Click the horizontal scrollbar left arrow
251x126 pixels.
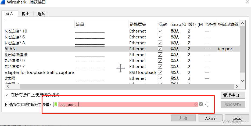pyautogui.click(x=8, y=86)
